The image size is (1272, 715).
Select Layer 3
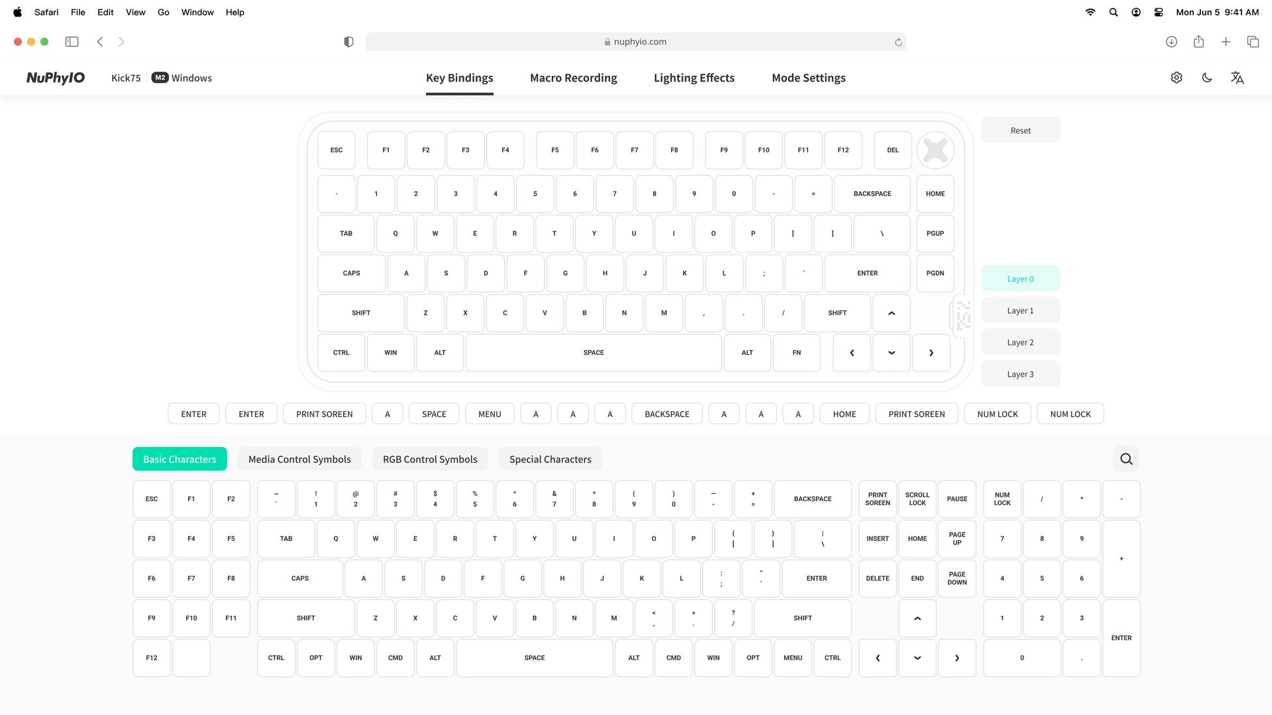[x=1020, y=374]
